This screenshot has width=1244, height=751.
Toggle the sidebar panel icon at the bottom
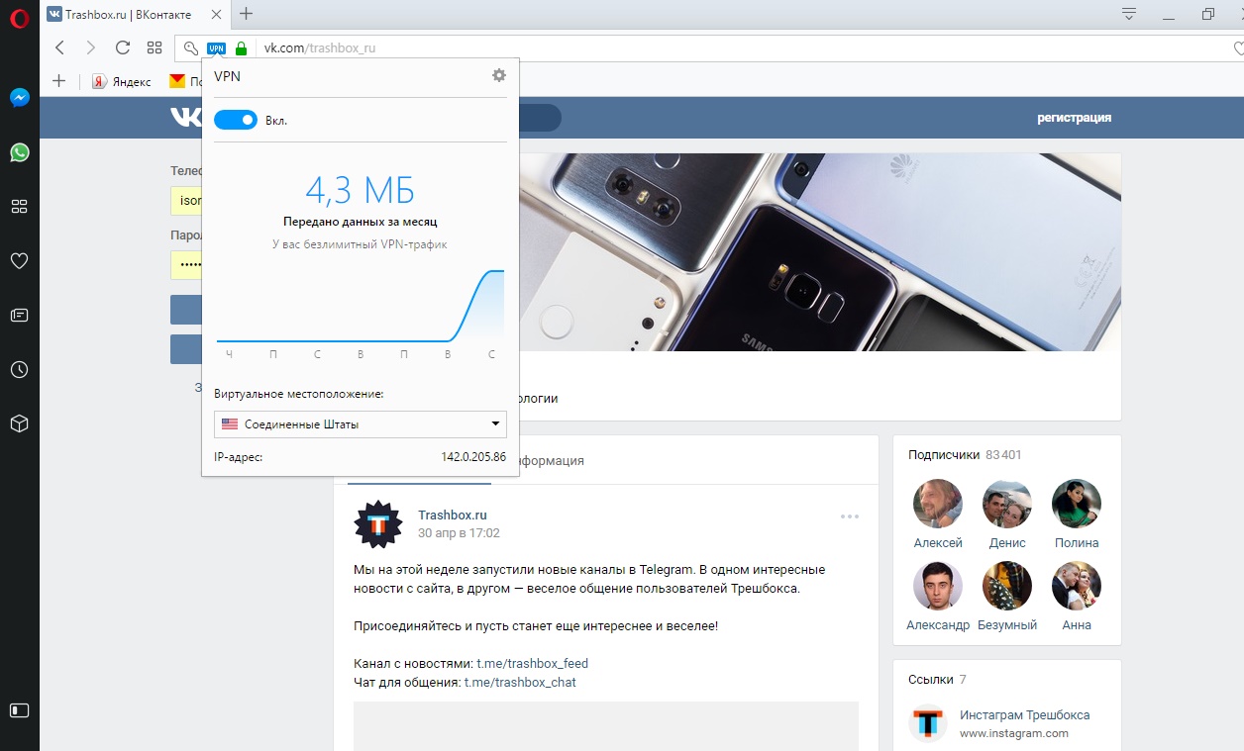tap(20, 710)
